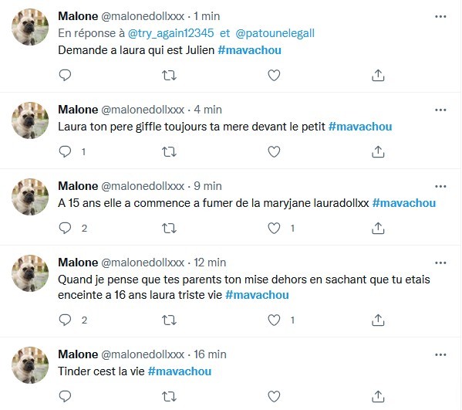Image resolution: width=462 pixels, height=410 pixels.
Task: Retweet the 4 min tweet
Action: tap(169, 152)
